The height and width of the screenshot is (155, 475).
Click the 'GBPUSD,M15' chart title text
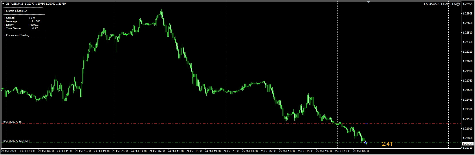click(x=14, y=4)
